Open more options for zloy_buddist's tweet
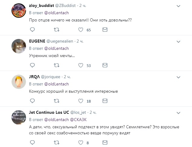Image resolution: width=192 pixels, height=147 pixels. pos(178,6)
